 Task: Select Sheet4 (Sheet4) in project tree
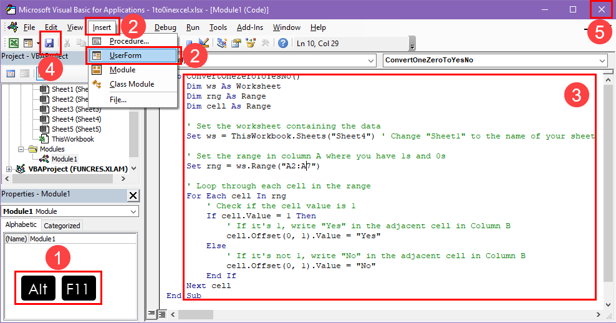tap(76, 119)
